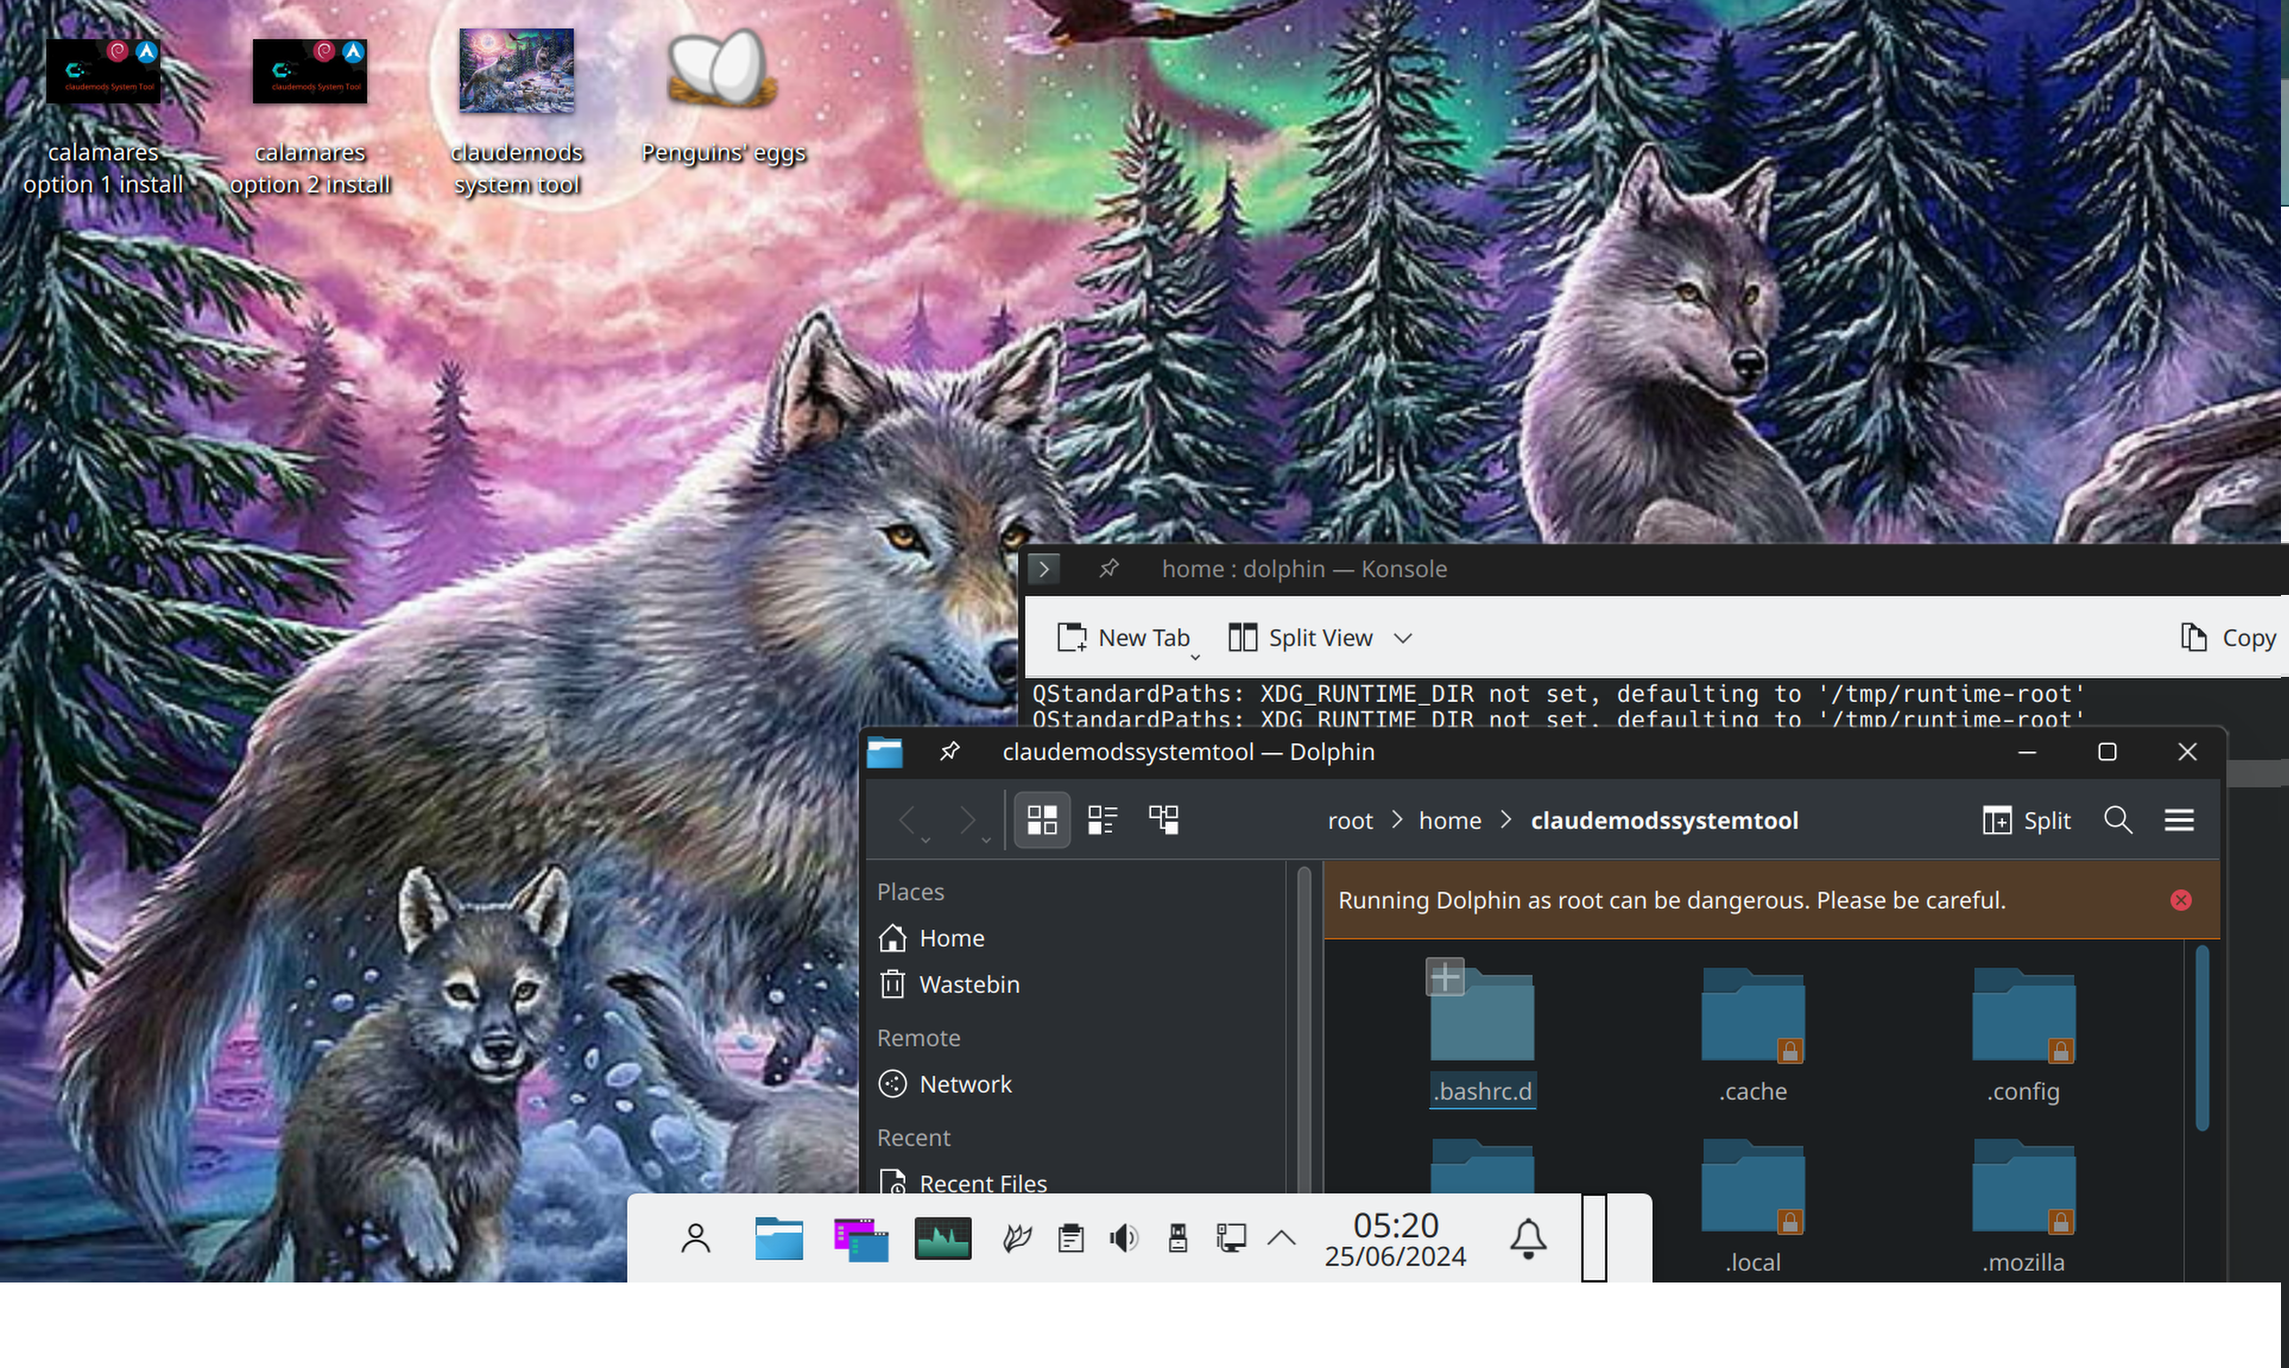The width and height of the screenshot is (2289, 1368).
Task: Click the Konsole window menu icon
Action: (x=1044, y=569)
